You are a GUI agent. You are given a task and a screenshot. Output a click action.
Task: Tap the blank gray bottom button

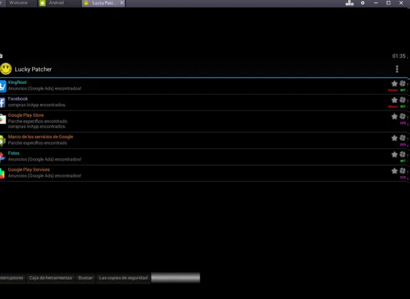176,277
